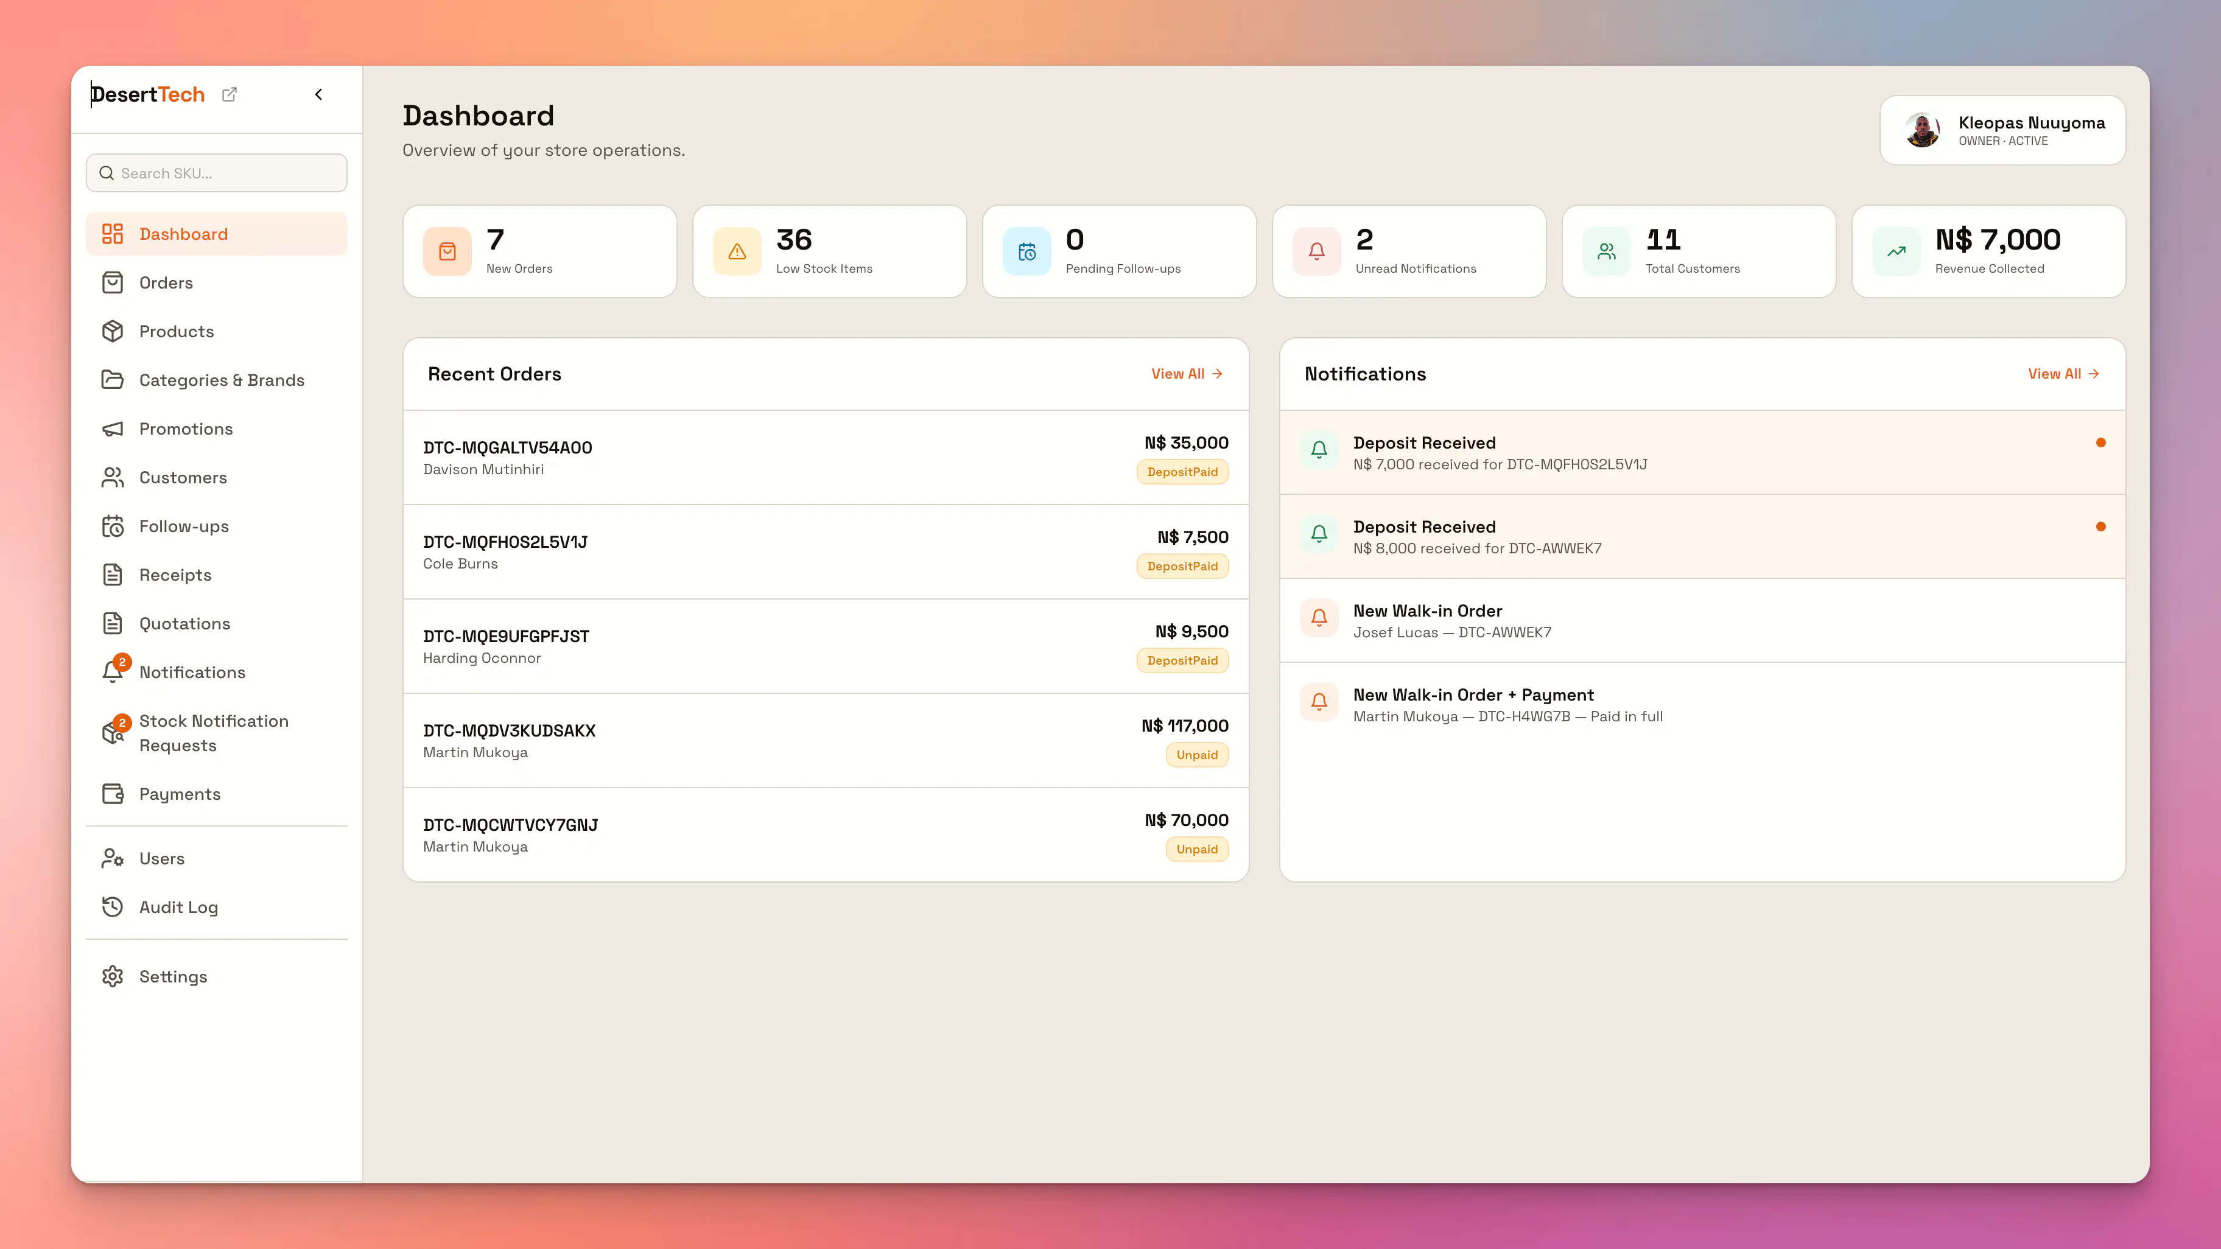Open the Notifications sidebar item
Screen dimensions: 2221x1249
tap(216, 673)
